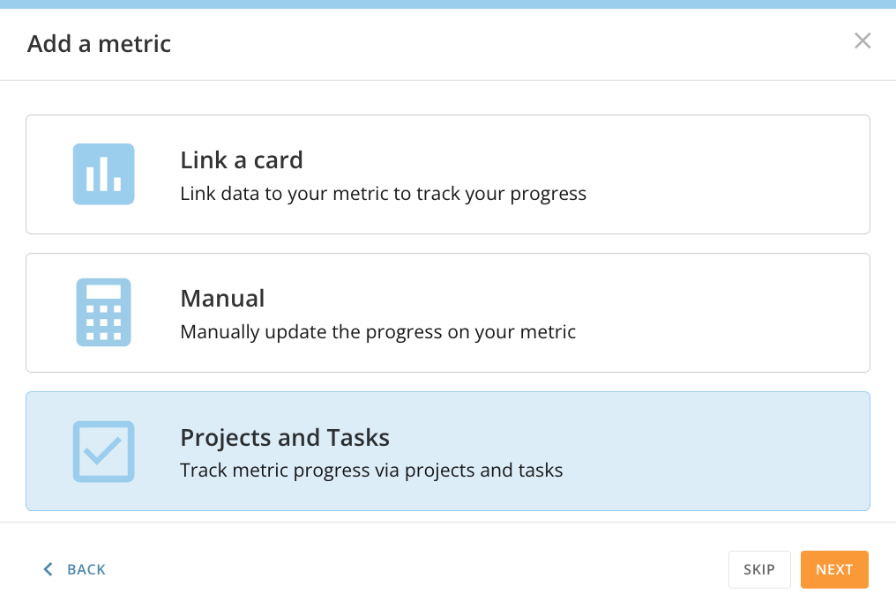Close the Add a metric dialog
The height and width of the screenshot is (615, 896).
(862, 41)
